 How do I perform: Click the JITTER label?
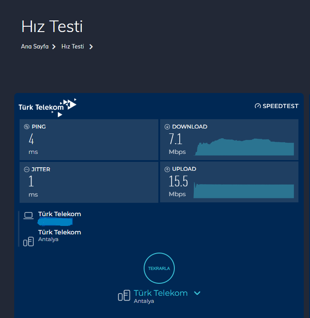coord(41,169)
